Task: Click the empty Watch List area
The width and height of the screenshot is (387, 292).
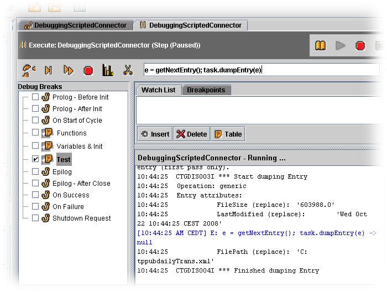Action: [x=259, y=110]
